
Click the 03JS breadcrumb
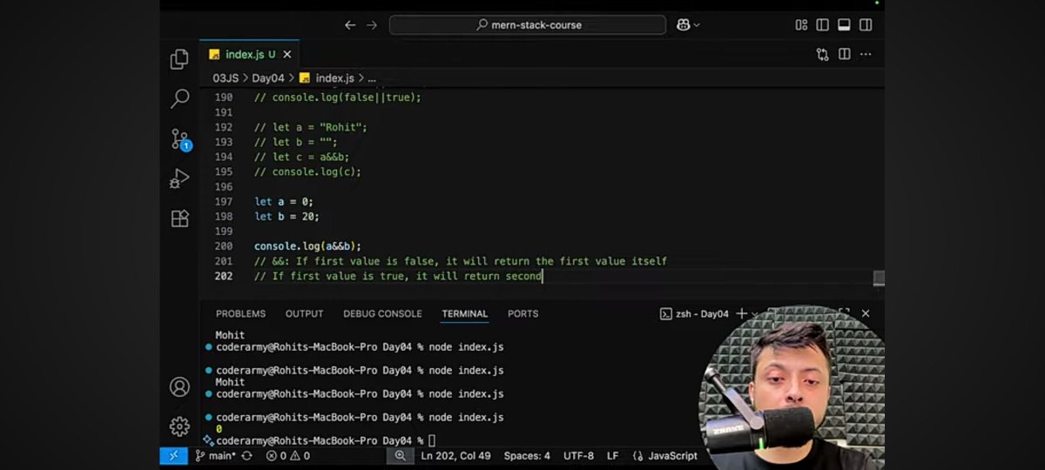226,77
